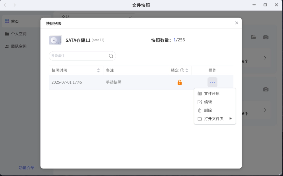Click the restore icon beside 文件还原
The width and height of the screenshot is (283, 176).
tap(199, 93)
